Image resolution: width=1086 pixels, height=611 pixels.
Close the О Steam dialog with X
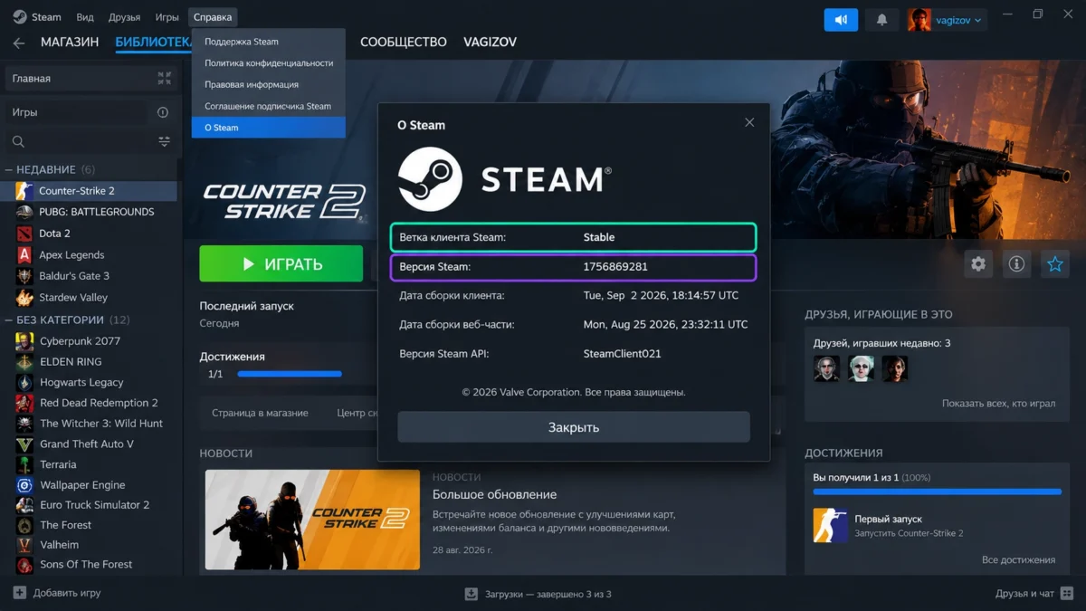(749, 122)
